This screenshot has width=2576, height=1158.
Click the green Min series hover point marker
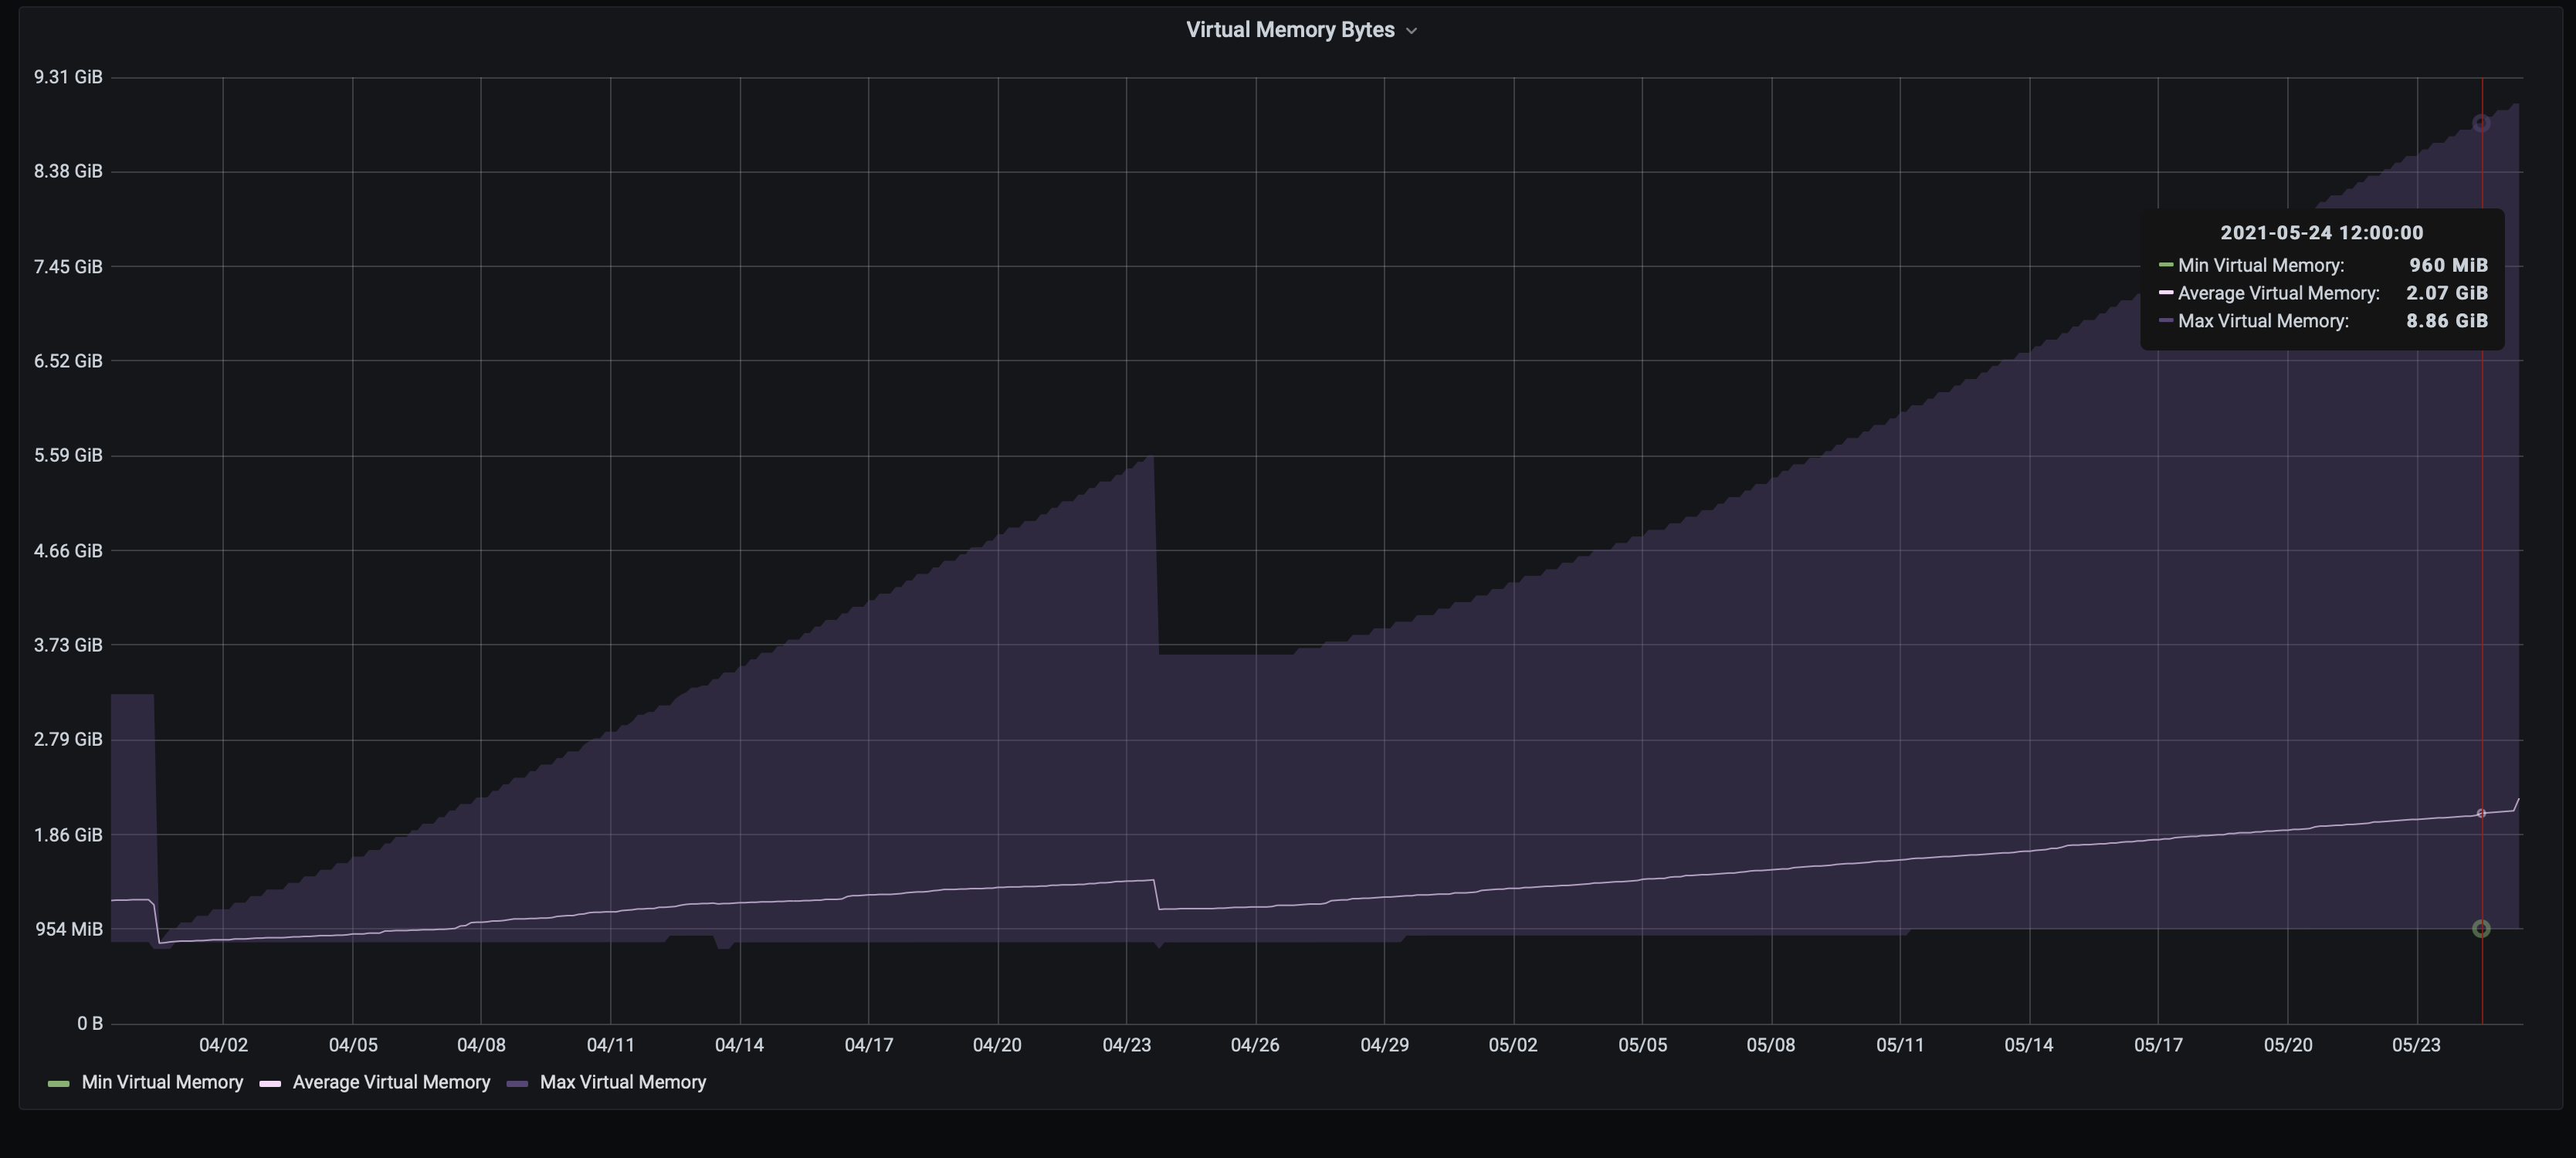point(2481,929)
